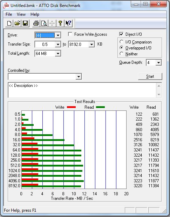Enable the Force Write Access checkbox
The height and width of the screenshot is (217, 170).
70,34
